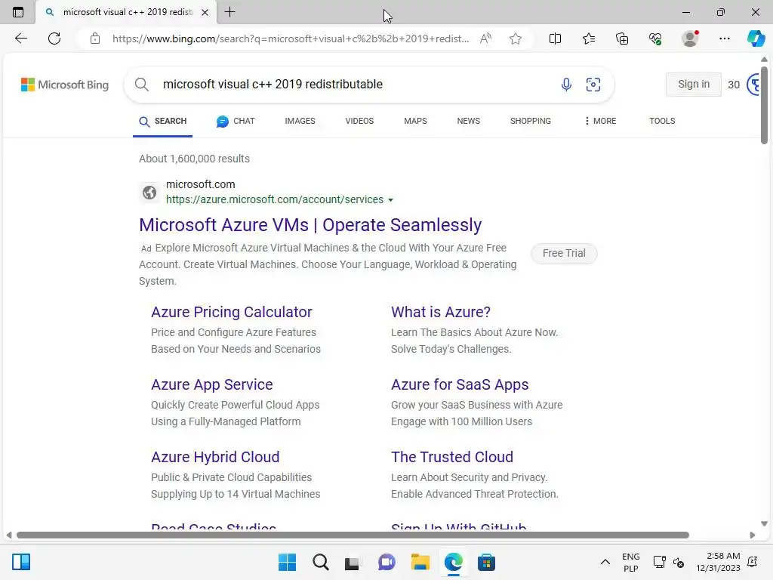Screen dimensions: 773x580
Task: Click the search magnifier in Bing box
Action: coord(141,85)
